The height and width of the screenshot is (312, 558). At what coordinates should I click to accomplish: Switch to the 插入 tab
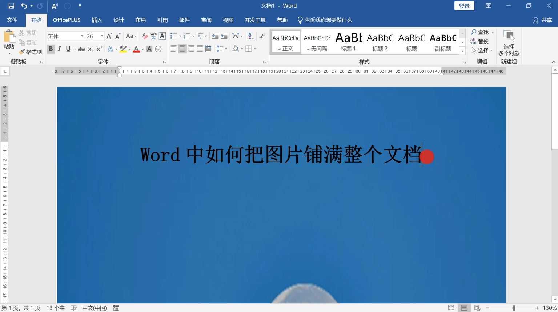tap(97, 20)
